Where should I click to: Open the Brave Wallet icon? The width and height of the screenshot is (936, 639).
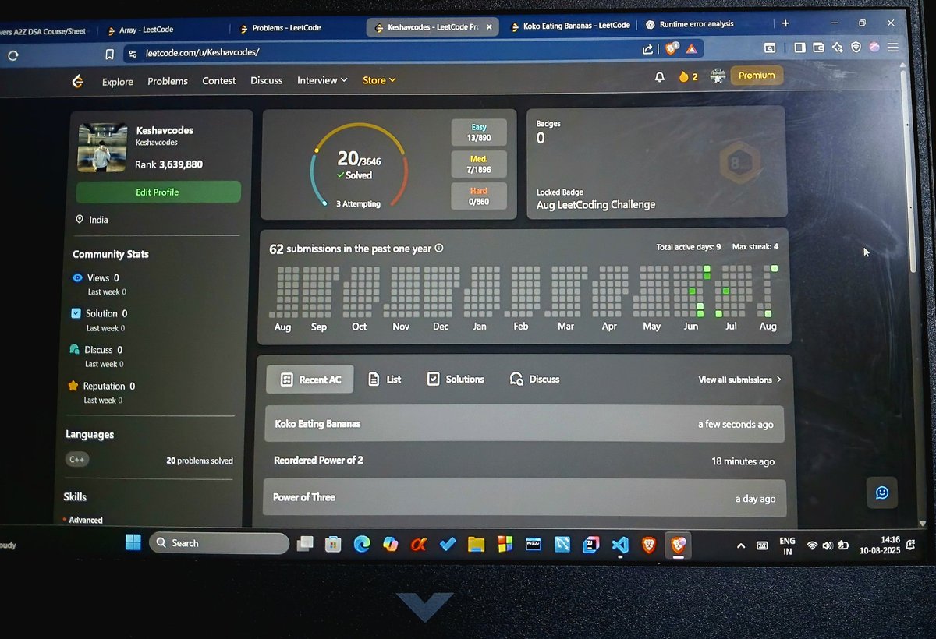(x=818, y=47)
